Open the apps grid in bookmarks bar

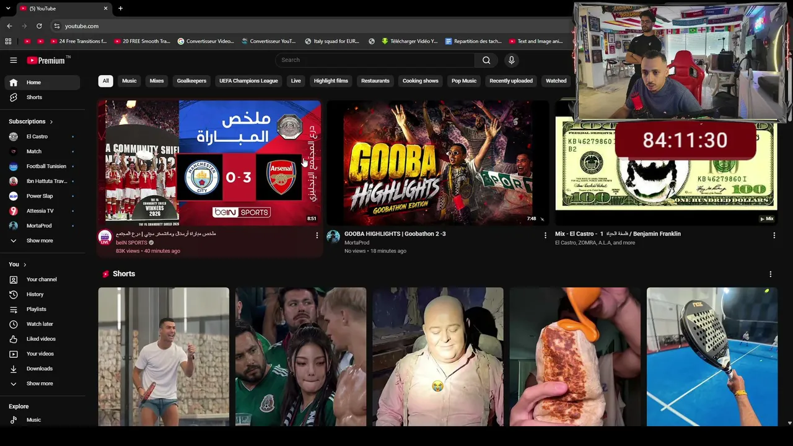point(8,42)
